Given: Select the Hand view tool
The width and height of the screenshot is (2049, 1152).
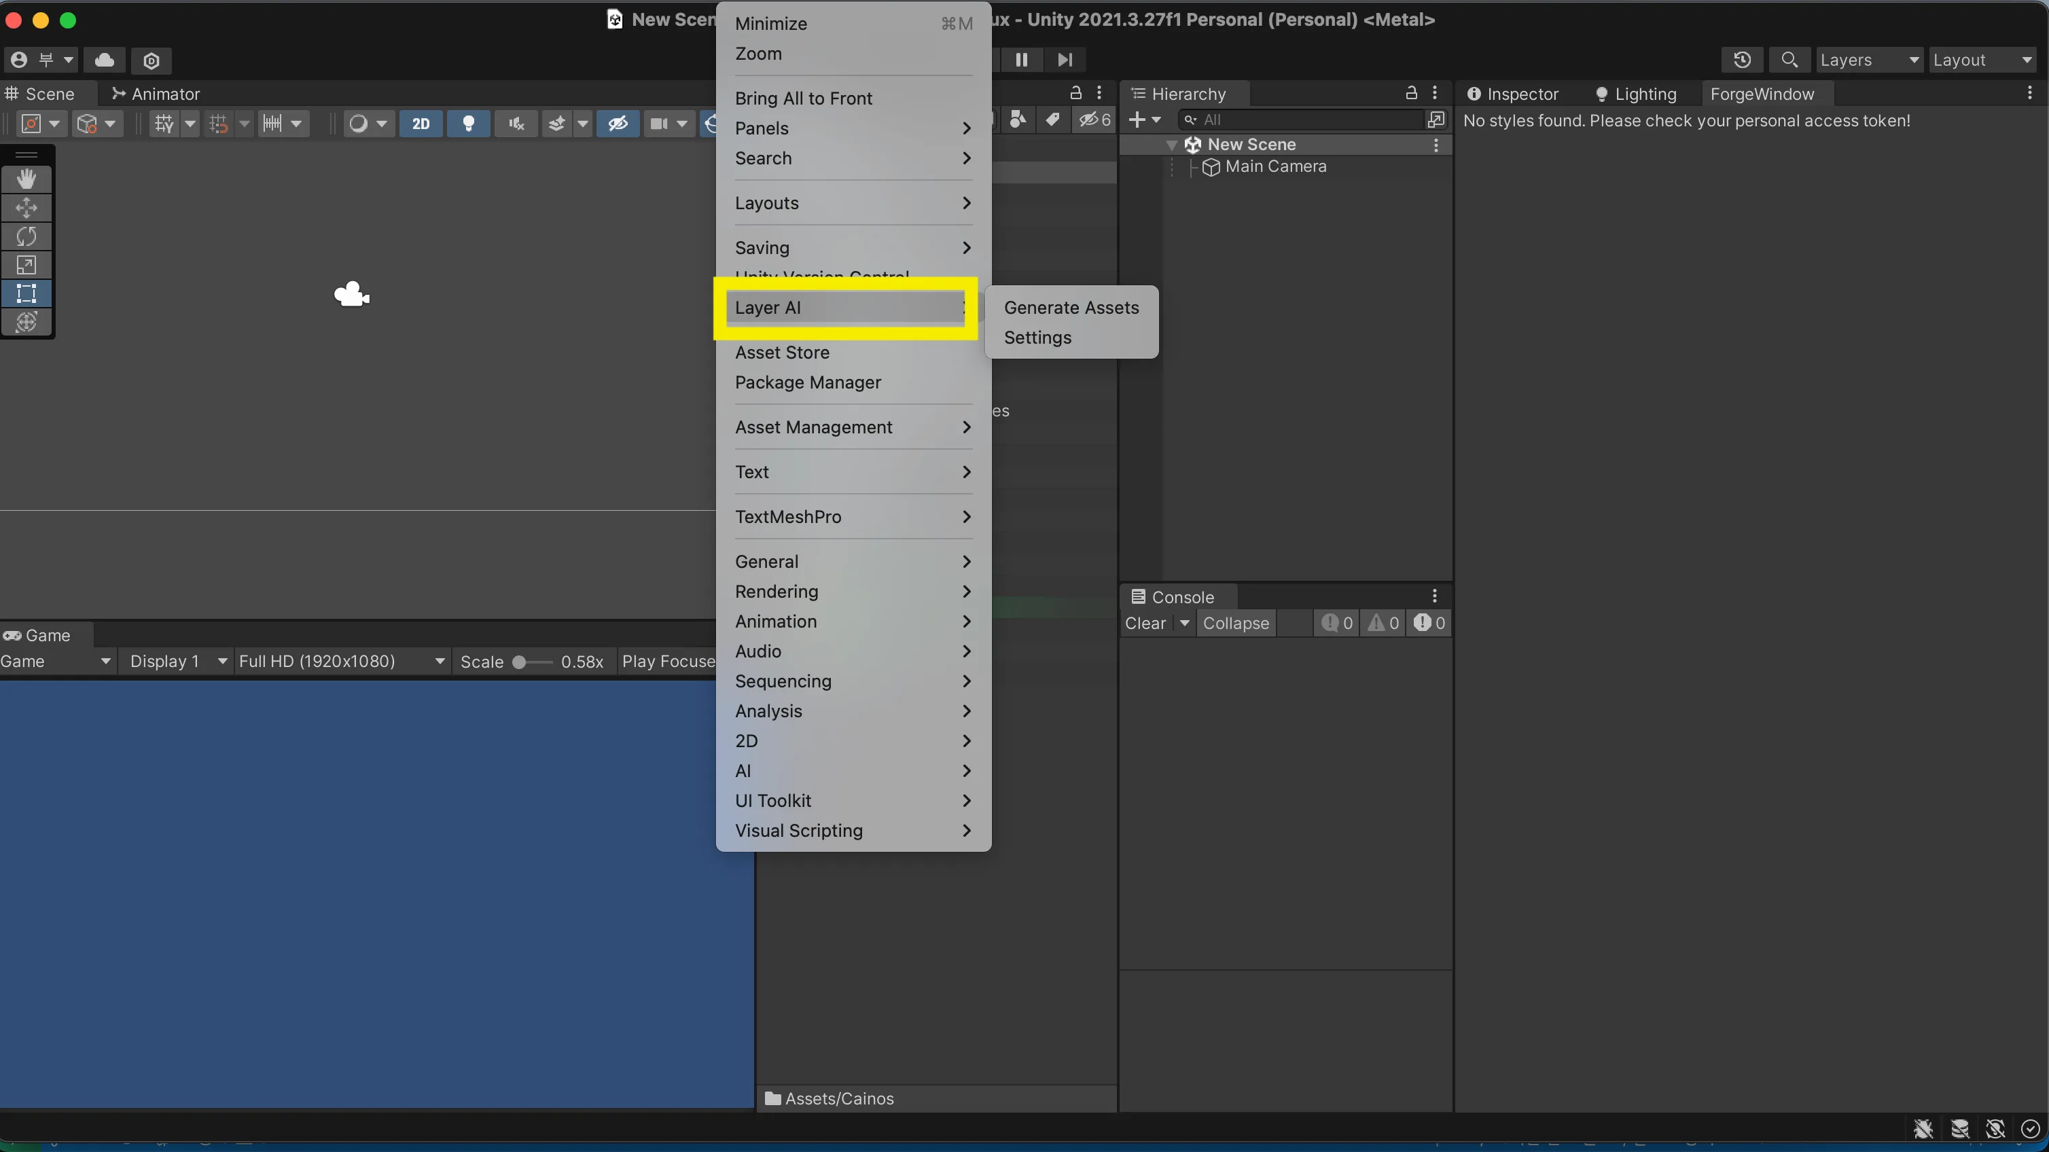Looking at the screenshot, I should [26, 179].
